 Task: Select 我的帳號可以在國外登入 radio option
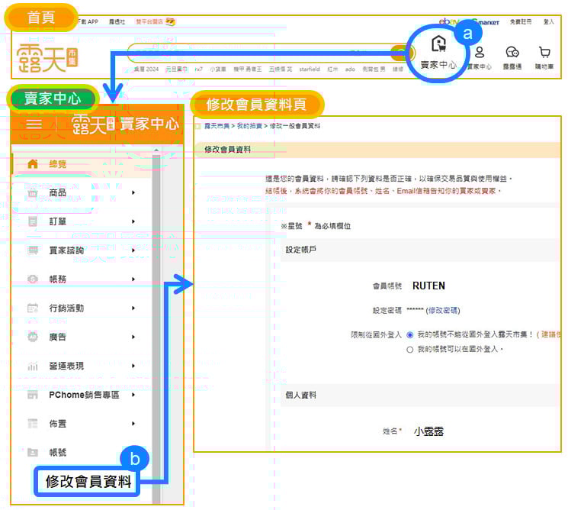point(410,349)
